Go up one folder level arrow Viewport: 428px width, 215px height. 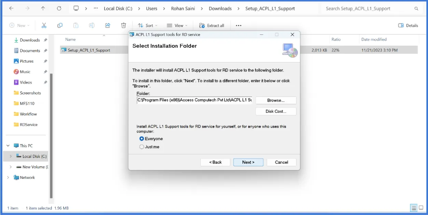43,9
